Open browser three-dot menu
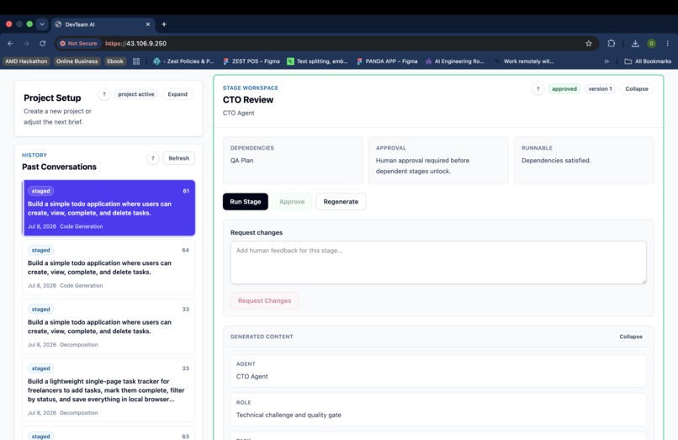 point(668,43)
